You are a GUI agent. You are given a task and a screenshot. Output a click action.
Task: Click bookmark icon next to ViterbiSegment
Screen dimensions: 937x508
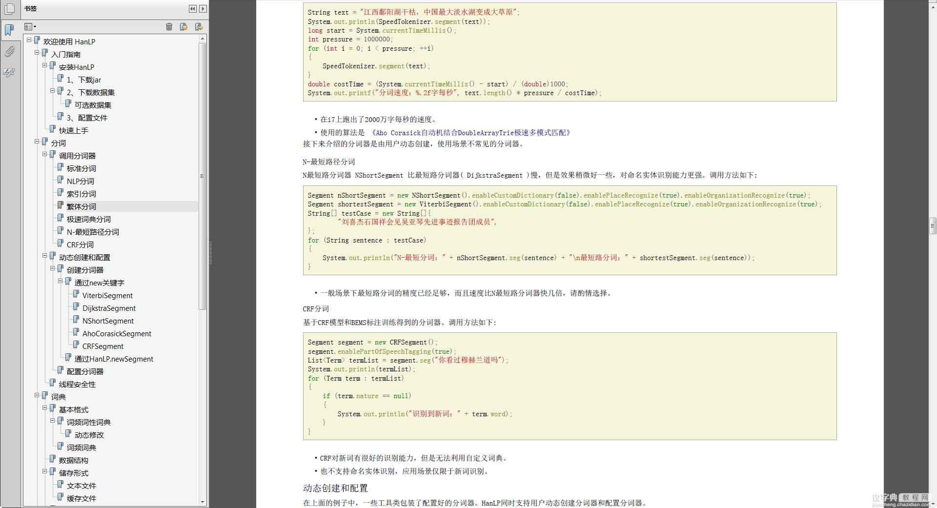tap(76, 294)
